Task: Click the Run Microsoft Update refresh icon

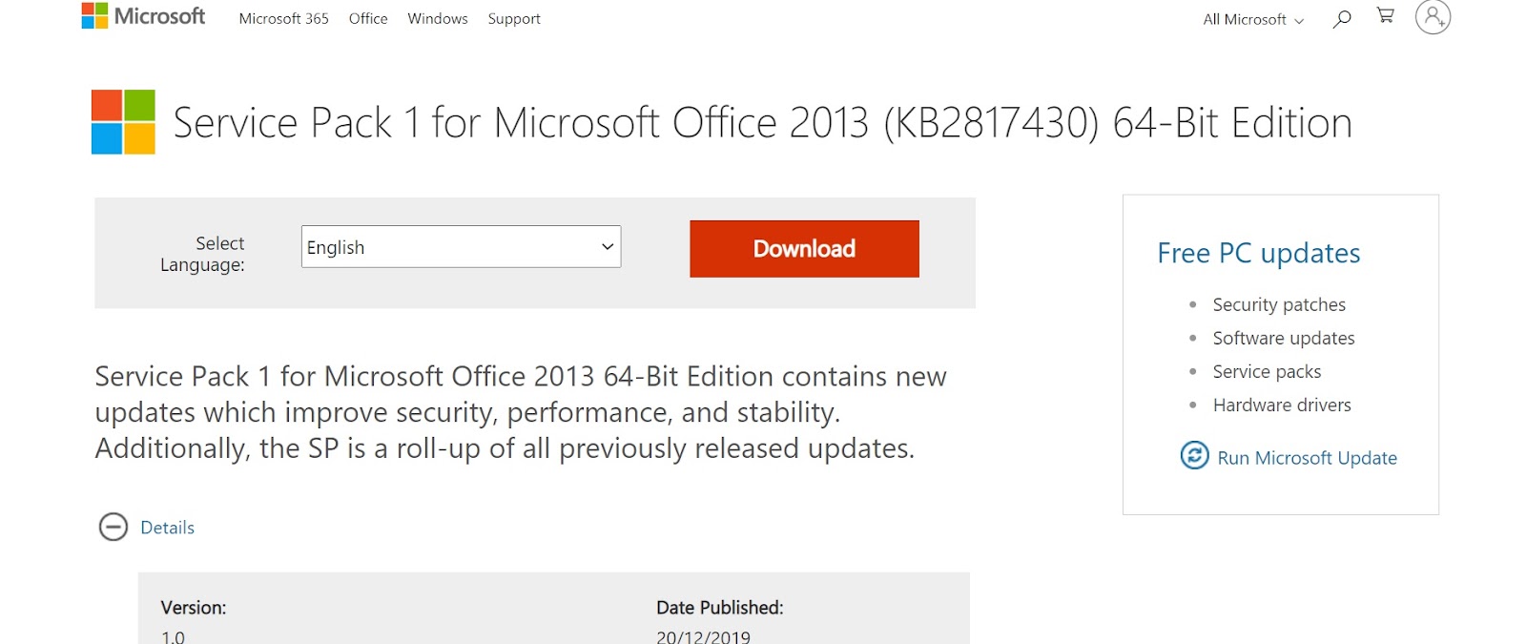Action: point(1194,456)
